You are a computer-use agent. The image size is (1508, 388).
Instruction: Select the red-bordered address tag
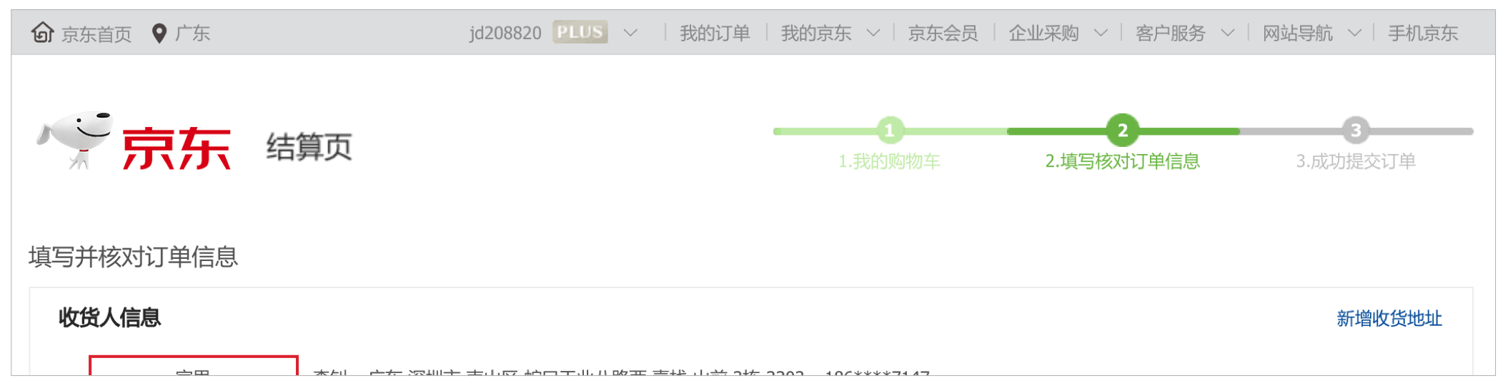[x=193, y=365]
